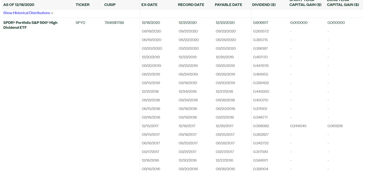Click ex-date 12/20/2019
The height and width of the screenshot is (172, 379).
(x=151, y=57)
